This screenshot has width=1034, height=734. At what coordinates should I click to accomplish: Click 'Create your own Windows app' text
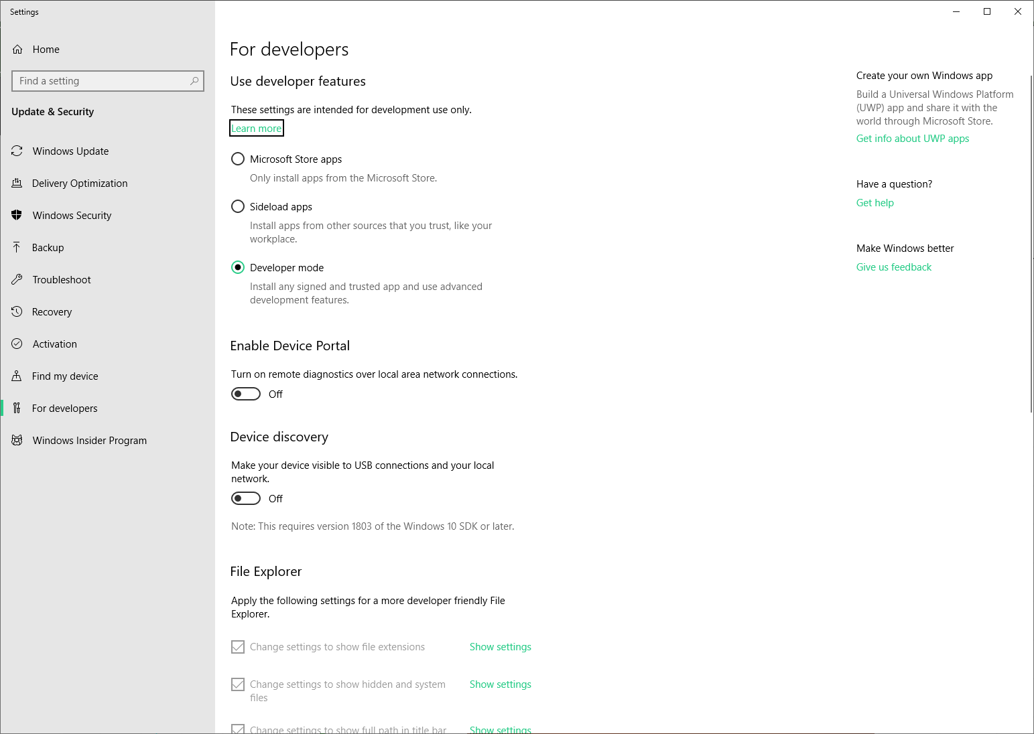coord(925,76)
